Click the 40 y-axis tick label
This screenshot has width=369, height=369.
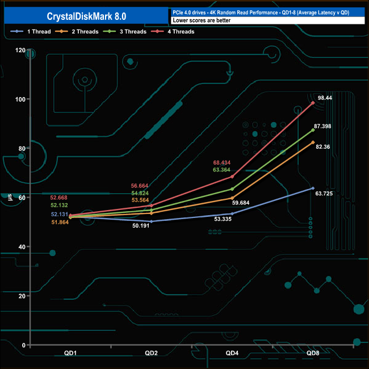(22, 247)
